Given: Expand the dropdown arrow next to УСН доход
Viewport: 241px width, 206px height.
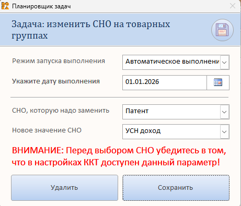Looking at the screenshot, I should 224,131.
